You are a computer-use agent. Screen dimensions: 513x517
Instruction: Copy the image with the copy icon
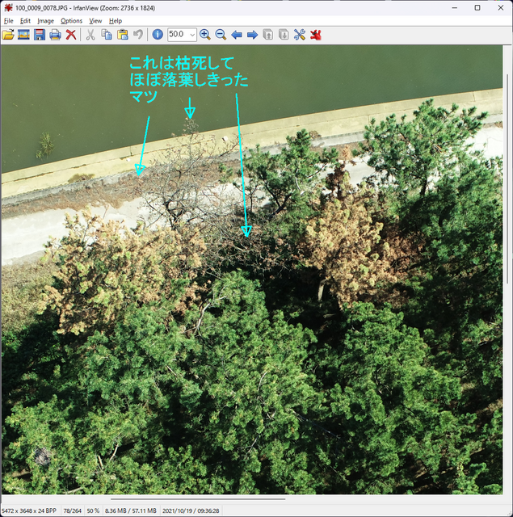tap(107, 35)
